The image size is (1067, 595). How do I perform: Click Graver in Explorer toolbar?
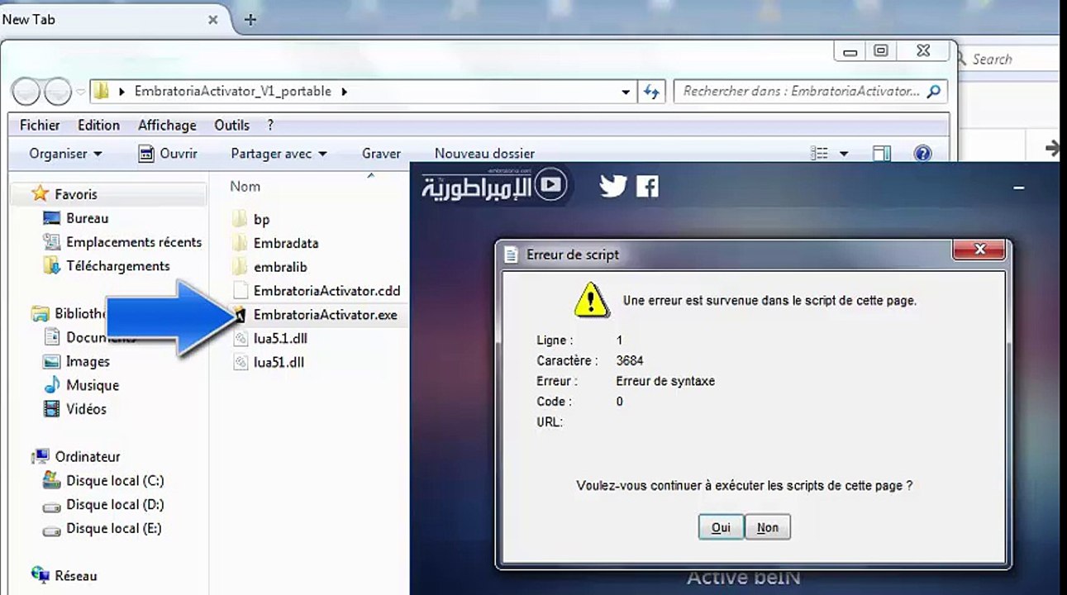click(381, 154)
